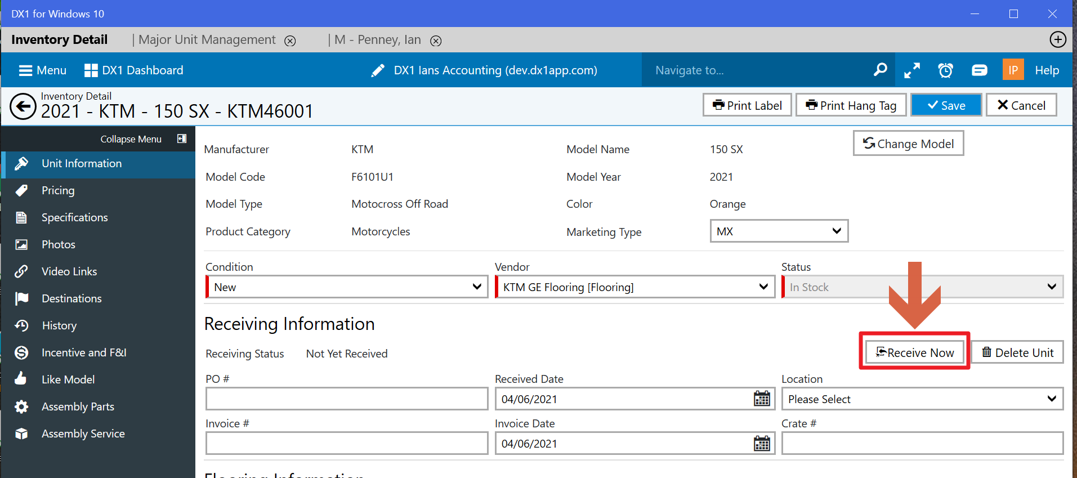Expand the Status In Stock dropdown
The width and height of the screenshot is (1077, 478).
tap(923, 287)
